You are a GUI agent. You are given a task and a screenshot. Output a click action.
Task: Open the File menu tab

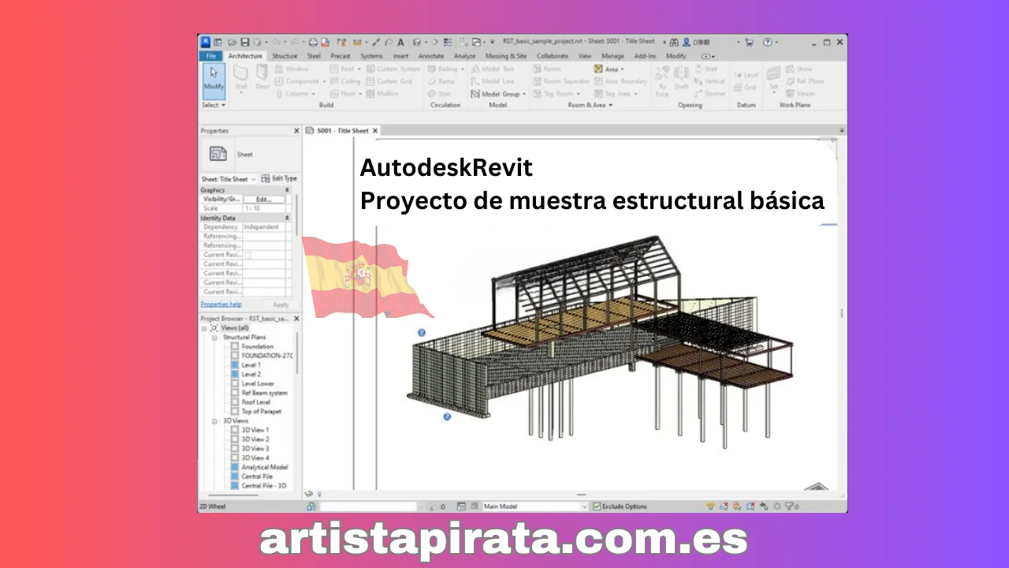[210, 56]
